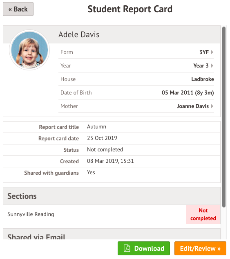Click the arrow next to Joanne Davis

click(x=212, y=106)
